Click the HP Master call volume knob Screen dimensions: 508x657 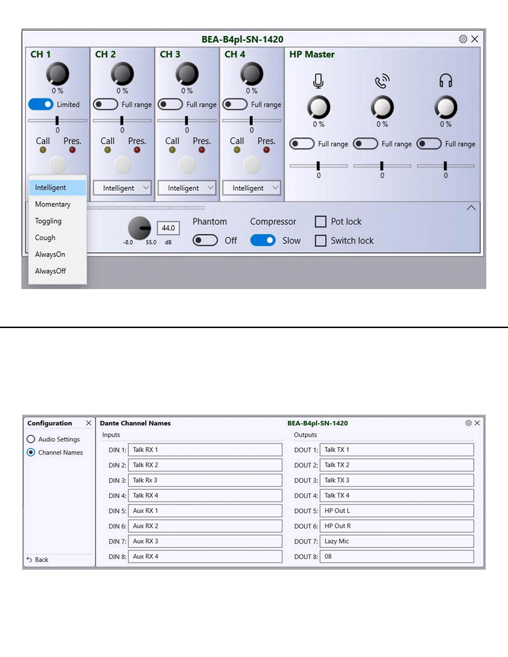(x=382, y=107)
